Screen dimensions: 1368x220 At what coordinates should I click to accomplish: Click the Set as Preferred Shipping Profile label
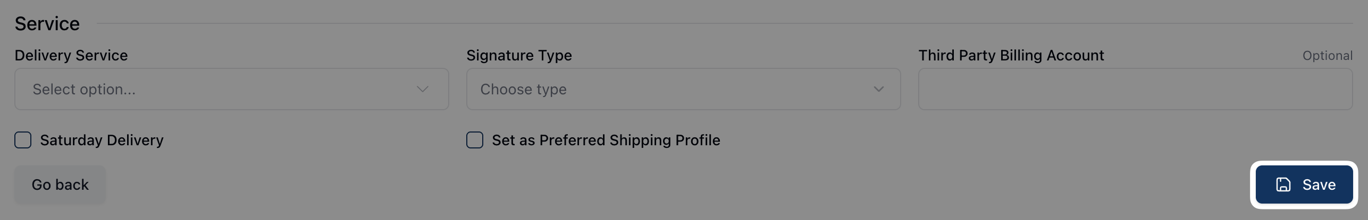[606, 140]
